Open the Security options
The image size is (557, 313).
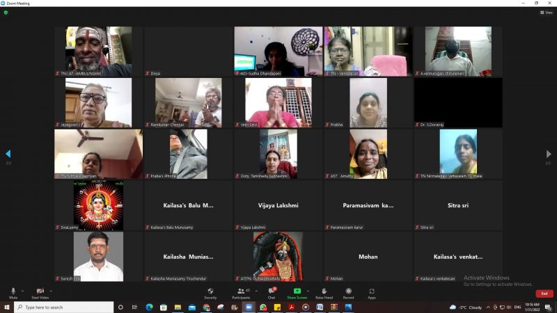coord(210,292)
